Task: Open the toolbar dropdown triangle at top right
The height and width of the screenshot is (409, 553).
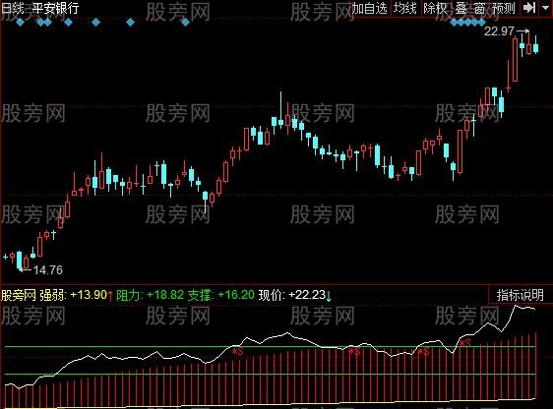Action: click(545, 8)
